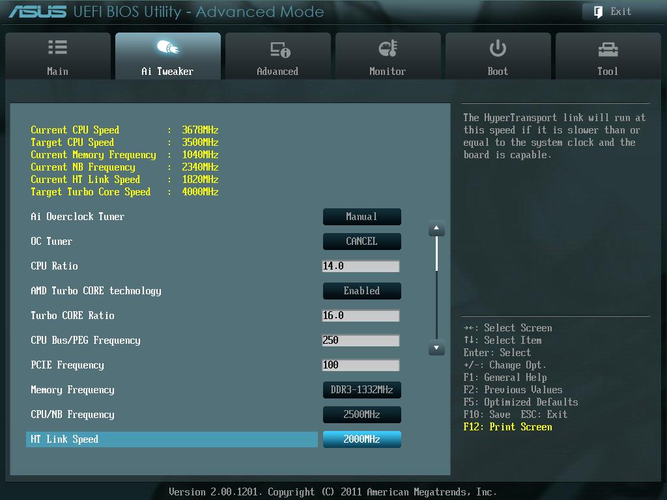667x500 pixels.
Task: Click the OC Tuner CANCEL button
Action: click(x=362, y=242)
